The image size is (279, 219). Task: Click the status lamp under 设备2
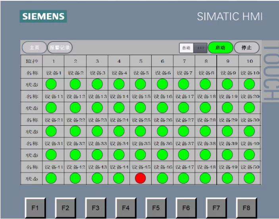coord(75,84)
